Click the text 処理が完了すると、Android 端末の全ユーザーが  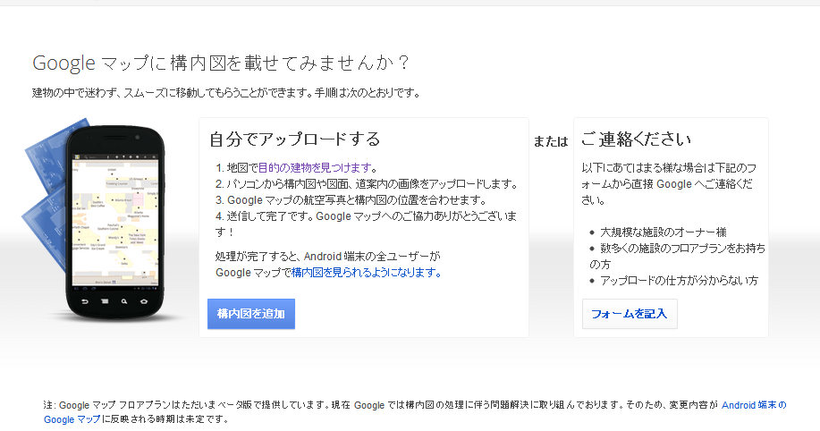328,257
